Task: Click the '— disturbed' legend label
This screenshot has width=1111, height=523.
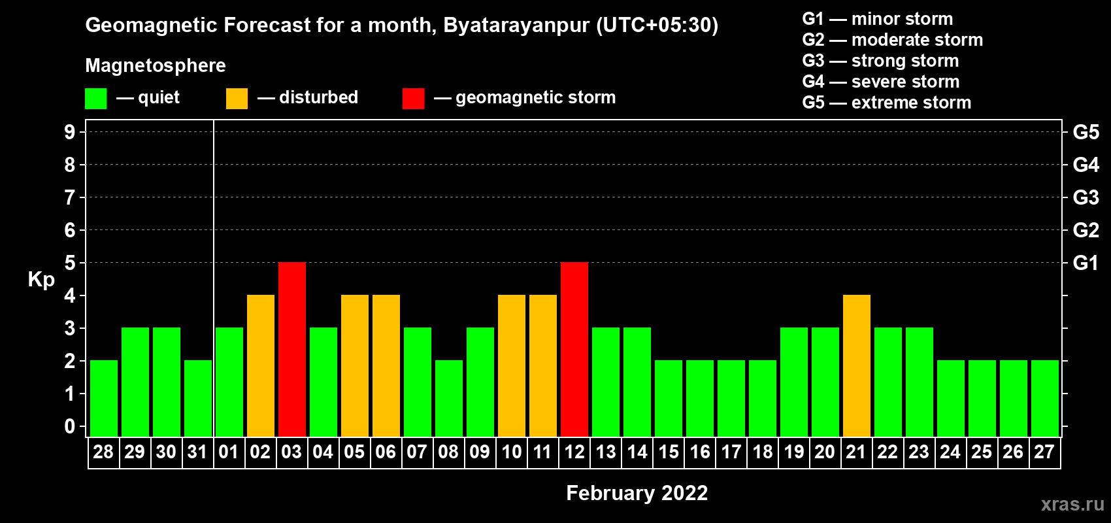Action: (x=308, y=97)
